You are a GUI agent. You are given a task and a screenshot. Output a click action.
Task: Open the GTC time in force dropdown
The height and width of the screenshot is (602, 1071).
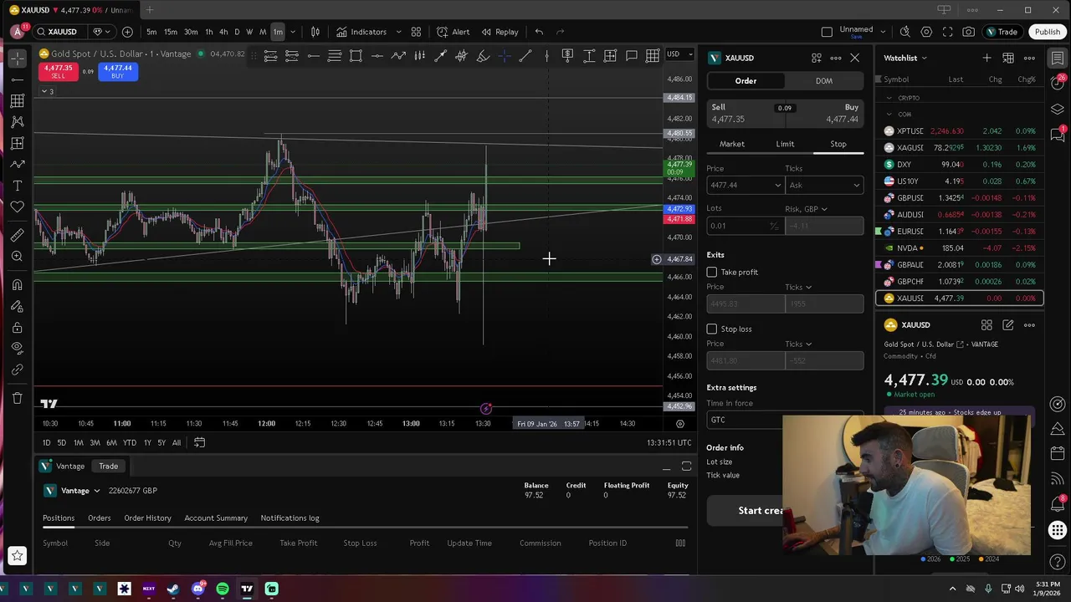pyautogui.click(x=785, y=420)
